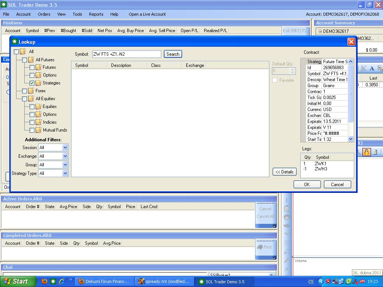Launch Internet Explorer from quick launch
Screen dimensions: 383x287
tap(62, 281)
